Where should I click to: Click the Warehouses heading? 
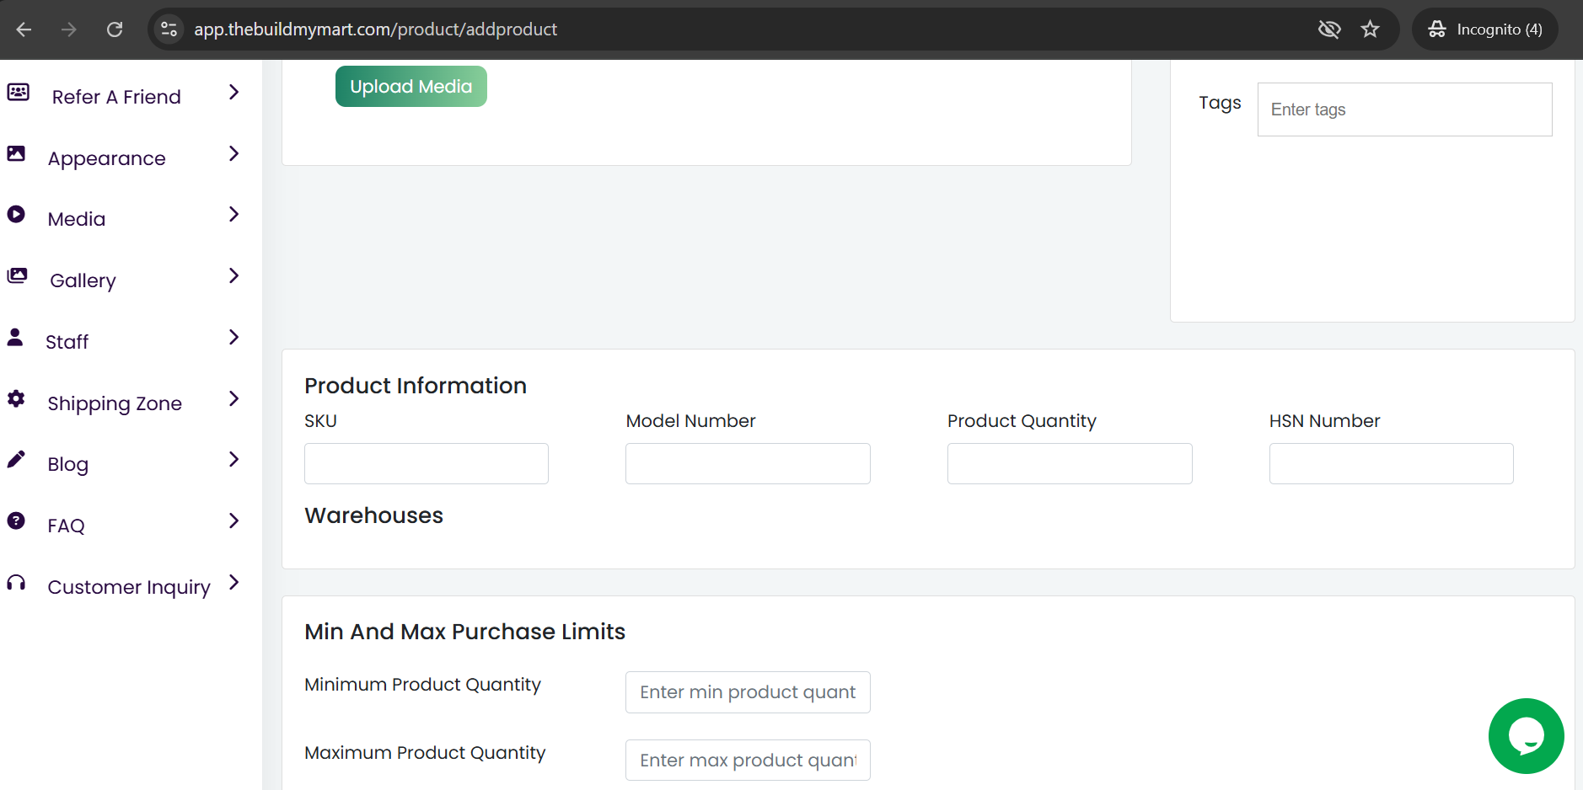[x=374, y=515]
